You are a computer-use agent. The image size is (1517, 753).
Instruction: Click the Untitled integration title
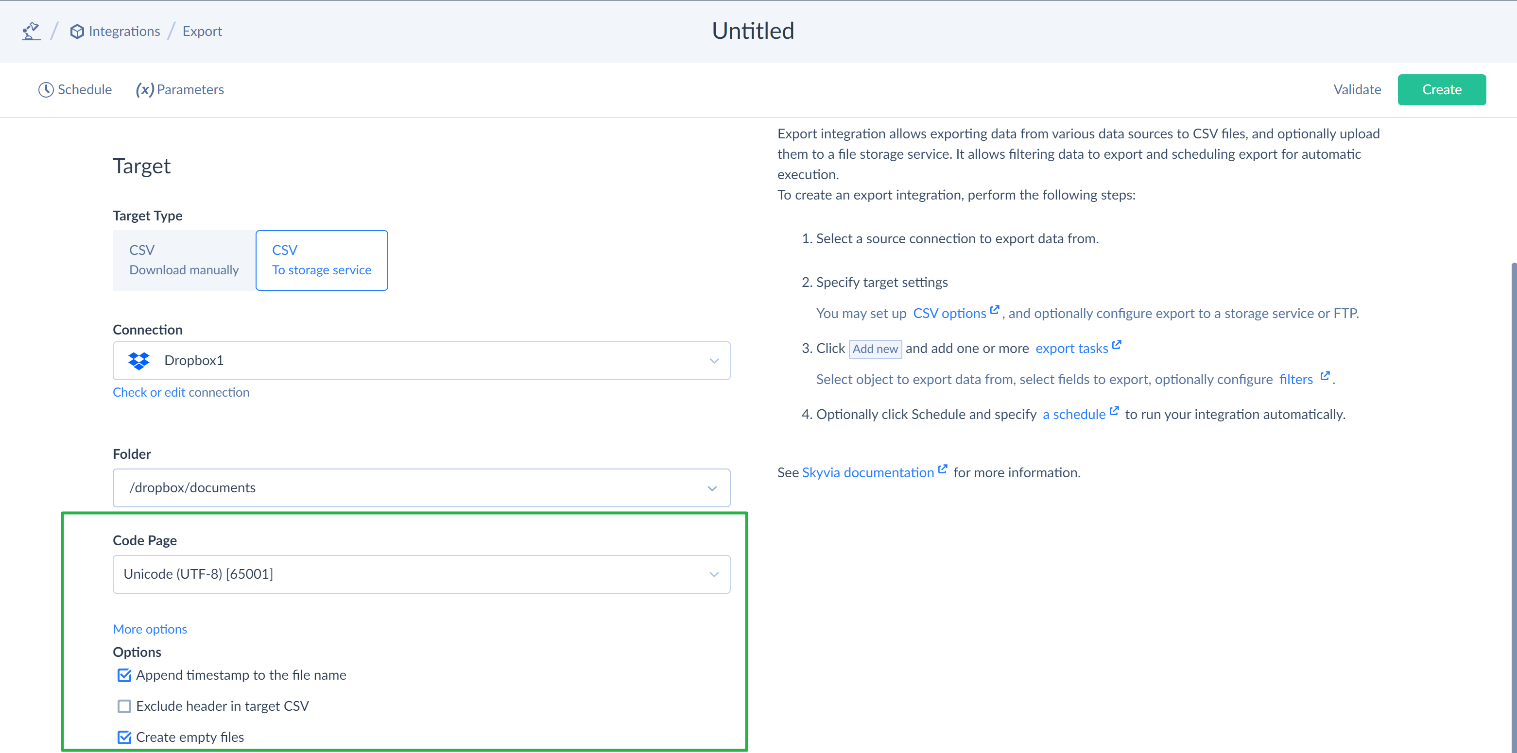tap(753, 31)
